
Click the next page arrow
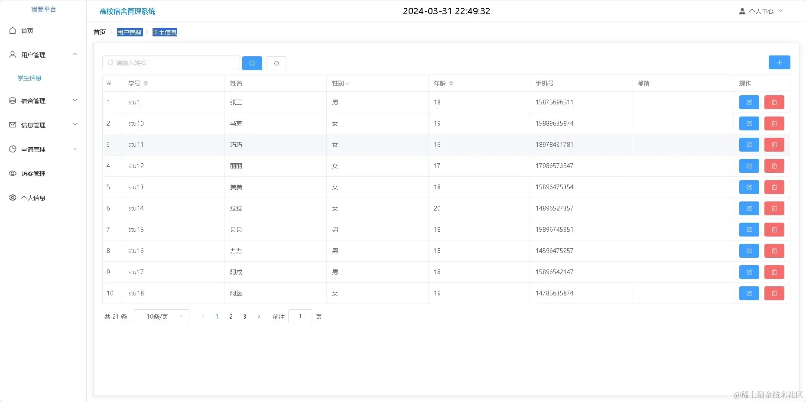259,317
